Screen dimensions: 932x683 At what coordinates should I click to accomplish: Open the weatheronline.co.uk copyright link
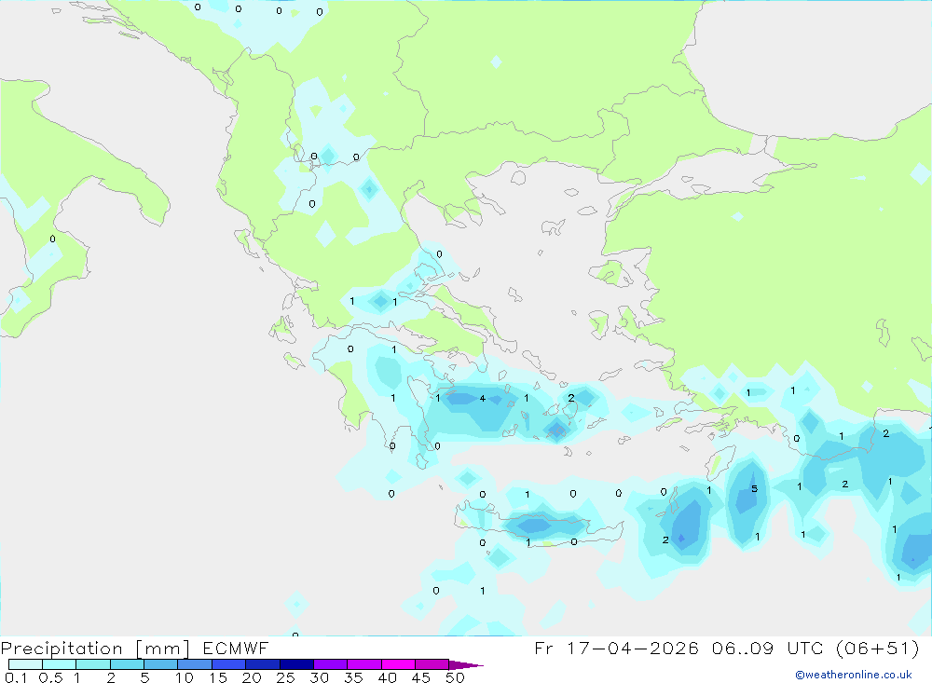[854, 675]
